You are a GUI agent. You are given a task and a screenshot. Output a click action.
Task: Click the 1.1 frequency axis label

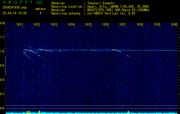[x=2, y=37]
